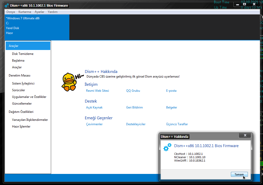Open the Üçüncü Taraflar link
Screen dimensions: 263x185
tap(177, 124)
